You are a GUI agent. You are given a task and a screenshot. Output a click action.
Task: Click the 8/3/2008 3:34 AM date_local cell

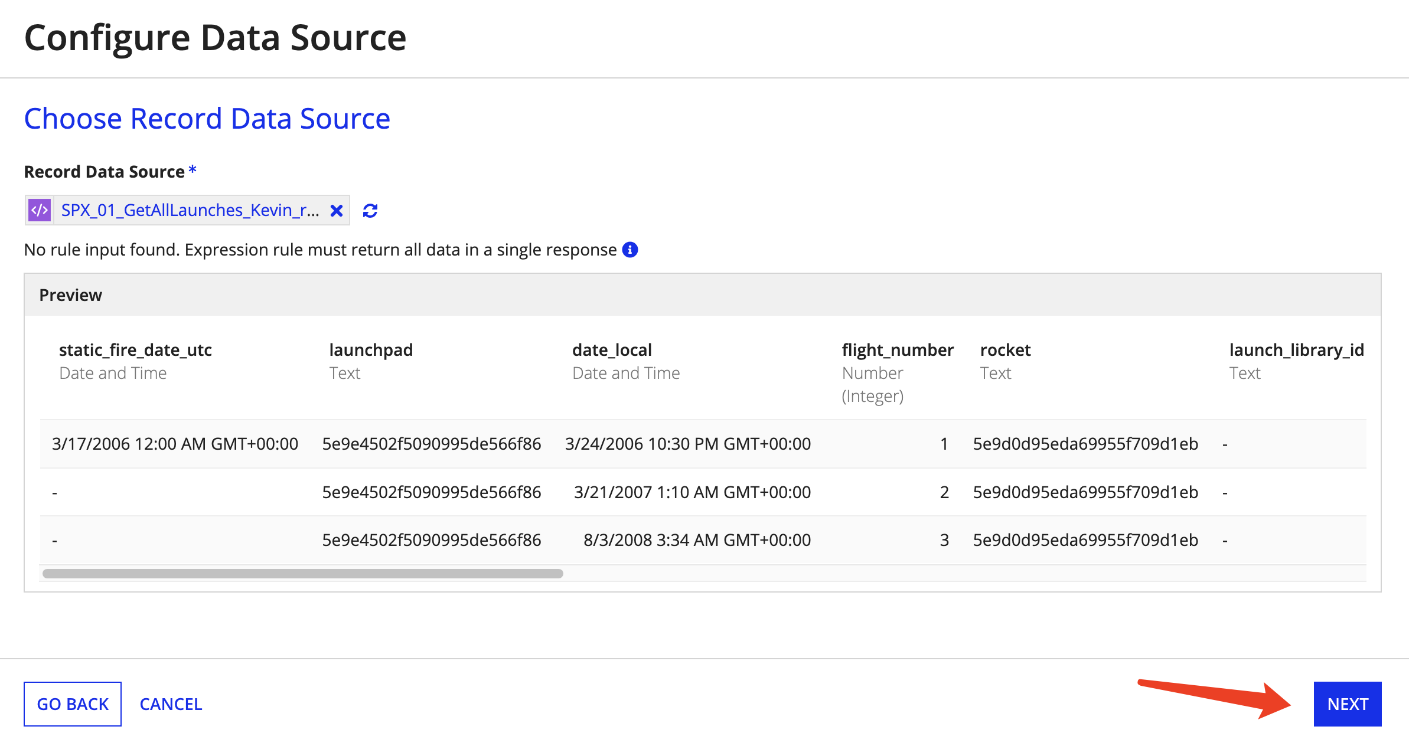(x=697, y=540)
